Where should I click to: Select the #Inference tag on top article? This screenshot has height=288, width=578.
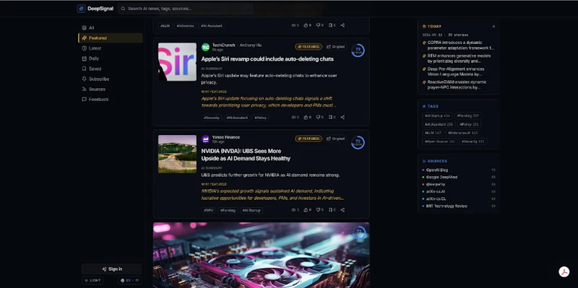coord(185,26)
